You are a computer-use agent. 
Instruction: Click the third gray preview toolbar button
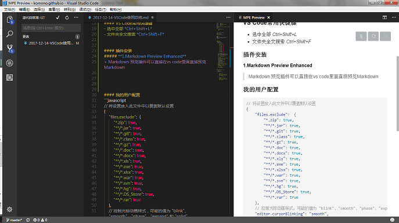pos(385,36)
